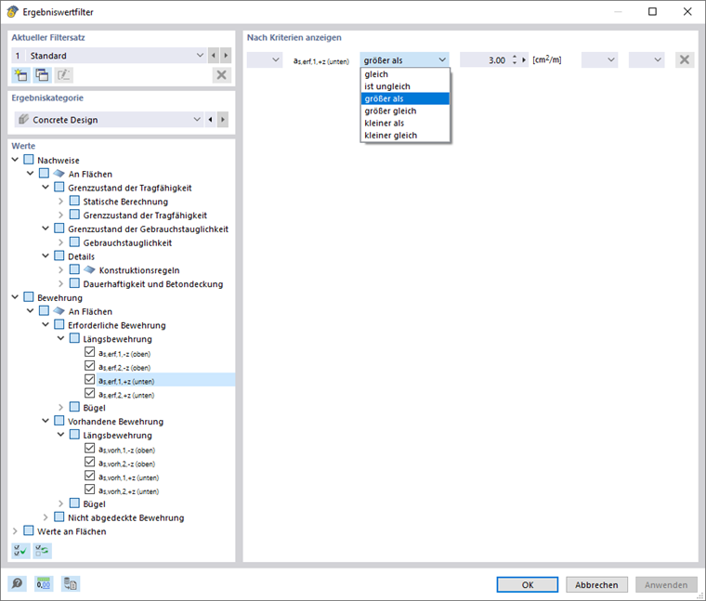Select the Erforderliche Bewehrung tree row
Image resolution: width=706 pixels, height=601 pixels.
(x=117, y=325)
